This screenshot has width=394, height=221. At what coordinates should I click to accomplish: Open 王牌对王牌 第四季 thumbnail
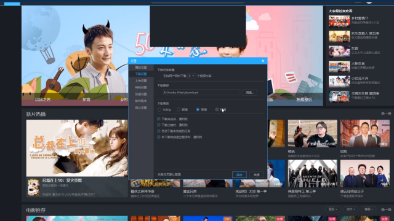coord(339,96)
